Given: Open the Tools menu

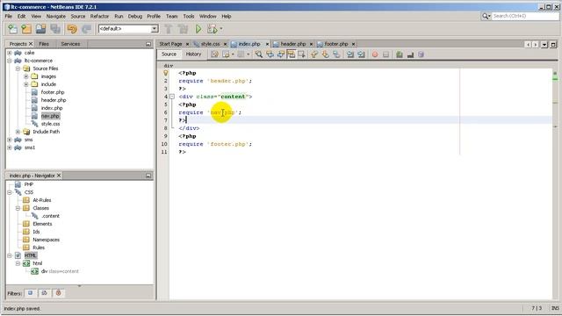Looking at the screenshot, I should click(189, 16).
